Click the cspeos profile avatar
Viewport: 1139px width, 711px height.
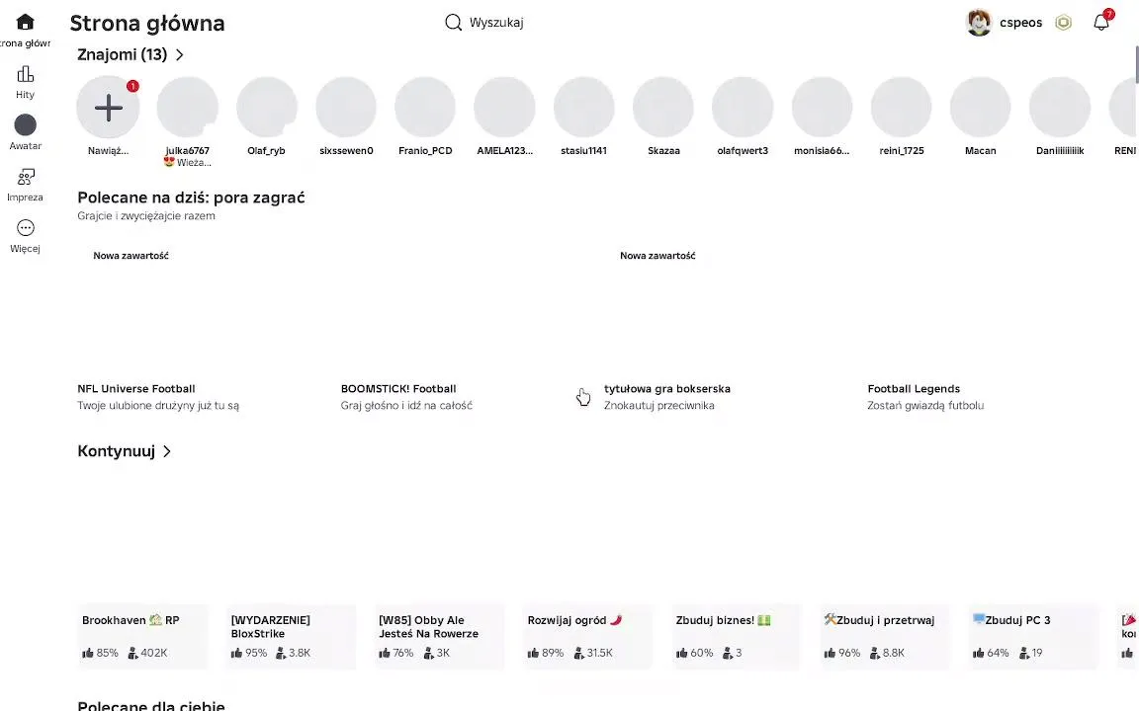[x=979, y=23]
